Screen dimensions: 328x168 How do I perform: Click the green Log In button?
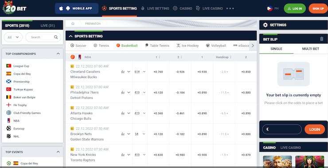coord(294,8)
